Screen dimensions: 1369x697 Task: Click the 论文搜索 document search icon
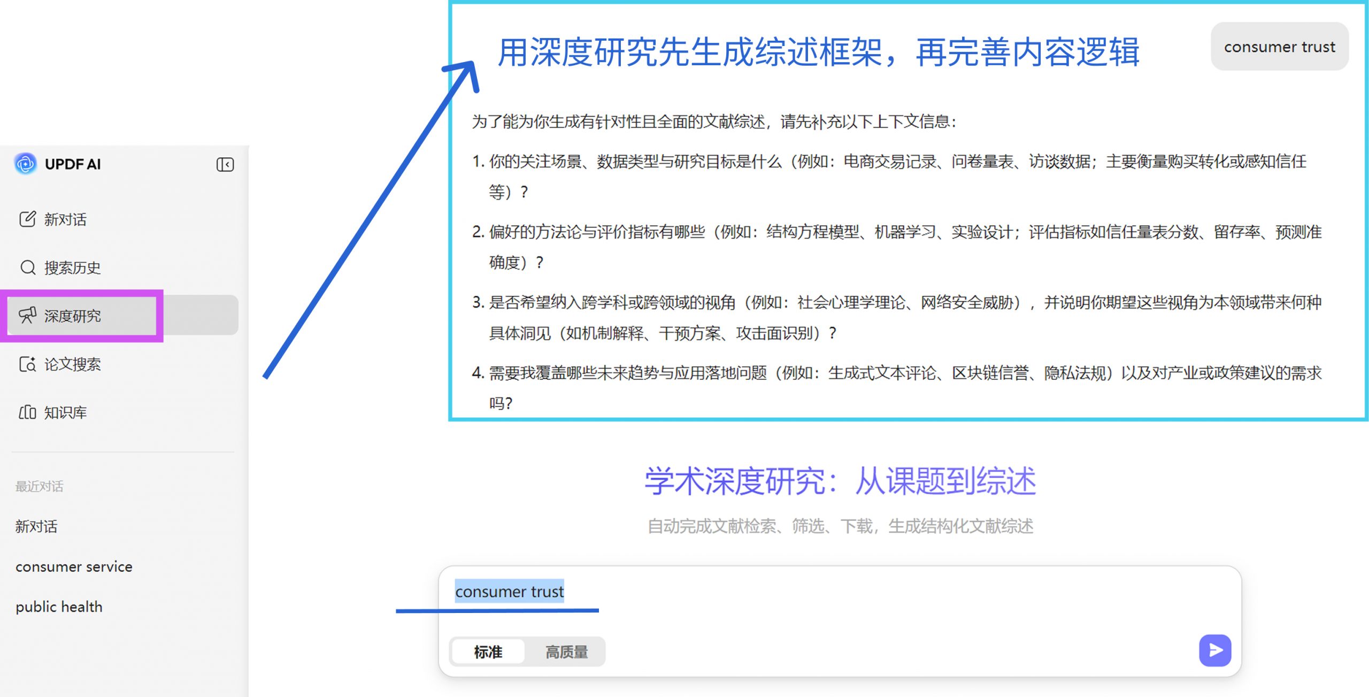coord(27,364)
